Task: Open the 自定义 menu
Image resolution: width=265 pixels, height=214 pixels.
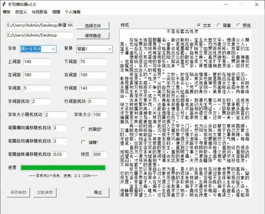Action: 21,12
